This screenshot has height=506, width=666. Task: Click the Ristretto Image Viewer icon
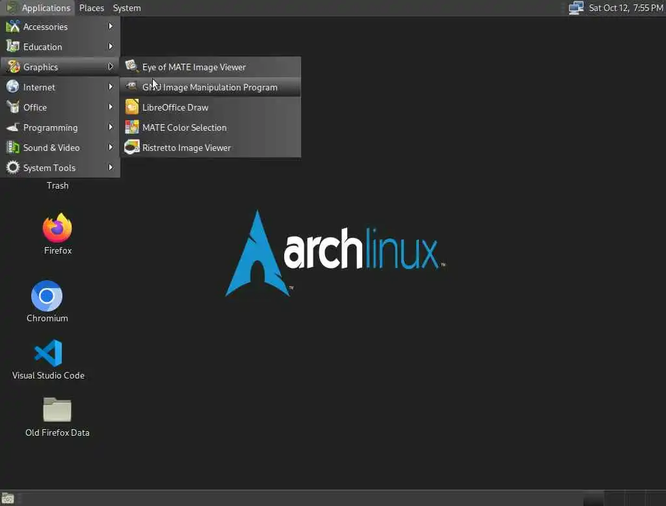point(131,148)
